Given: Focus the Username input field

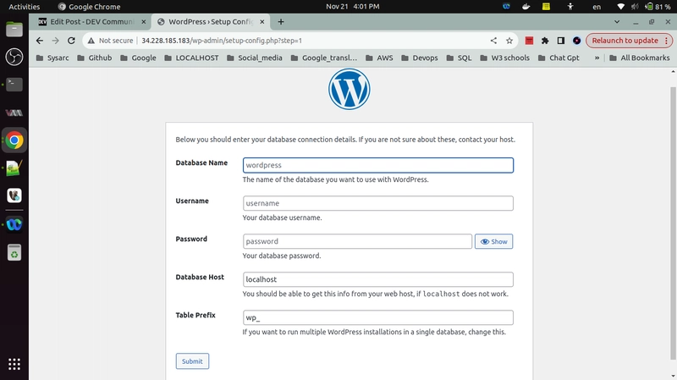Looking at the screenshot, I should pos(377,203).
